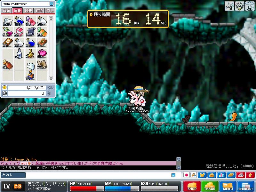Select the paper airplane stack of 1200
The height and width of the screenshot is (192, 256).
7,21
